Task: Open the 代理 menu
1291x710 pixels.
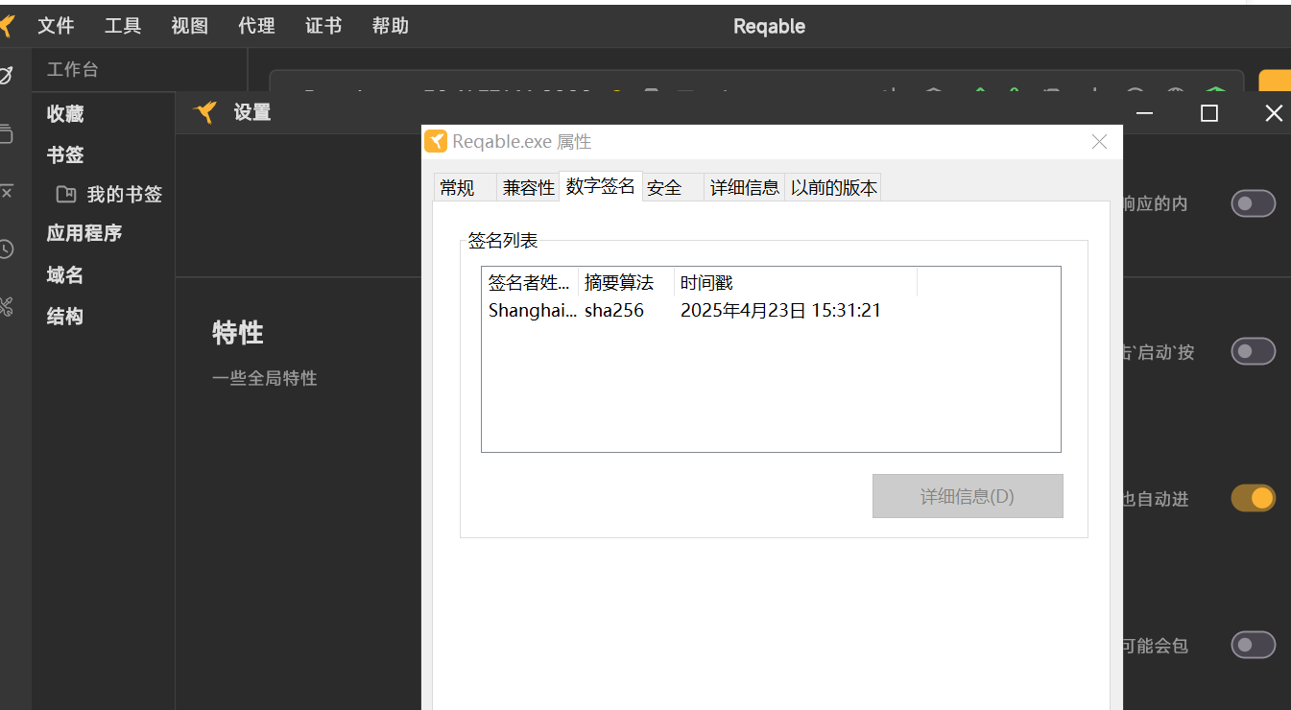Action: [257, 26]
